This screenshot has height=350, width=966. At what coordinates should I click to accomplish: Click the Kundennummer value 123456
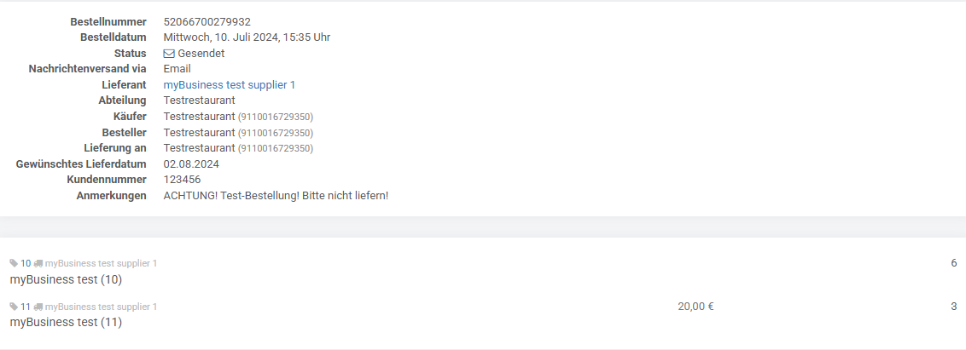[x=182, y=180]
